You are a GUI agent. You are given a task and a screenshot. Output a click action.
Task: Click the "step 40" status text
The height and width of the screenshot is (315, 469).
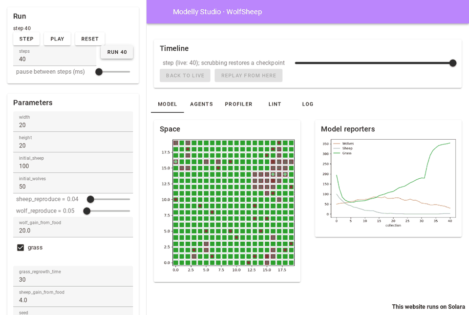coord(22,28)
